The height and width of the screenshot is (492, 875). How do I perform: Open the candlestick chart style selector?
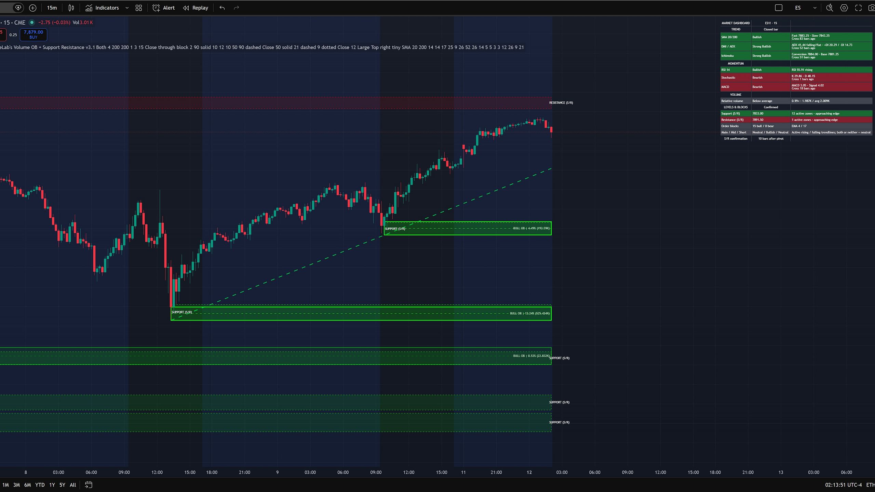point(71,8)
